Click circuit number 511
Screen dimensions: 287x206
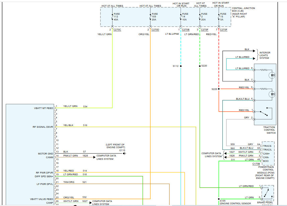(233, 160)
